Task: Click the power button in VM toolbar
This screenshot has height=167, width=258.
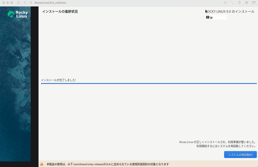Action: pyautogui.click(x=18, y=3)
